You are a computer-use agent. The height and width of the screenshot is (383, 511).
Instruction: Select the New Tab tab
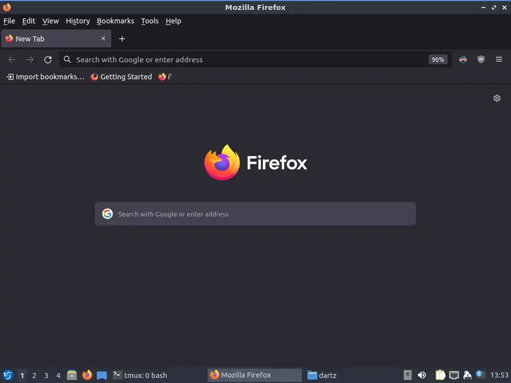56,38
